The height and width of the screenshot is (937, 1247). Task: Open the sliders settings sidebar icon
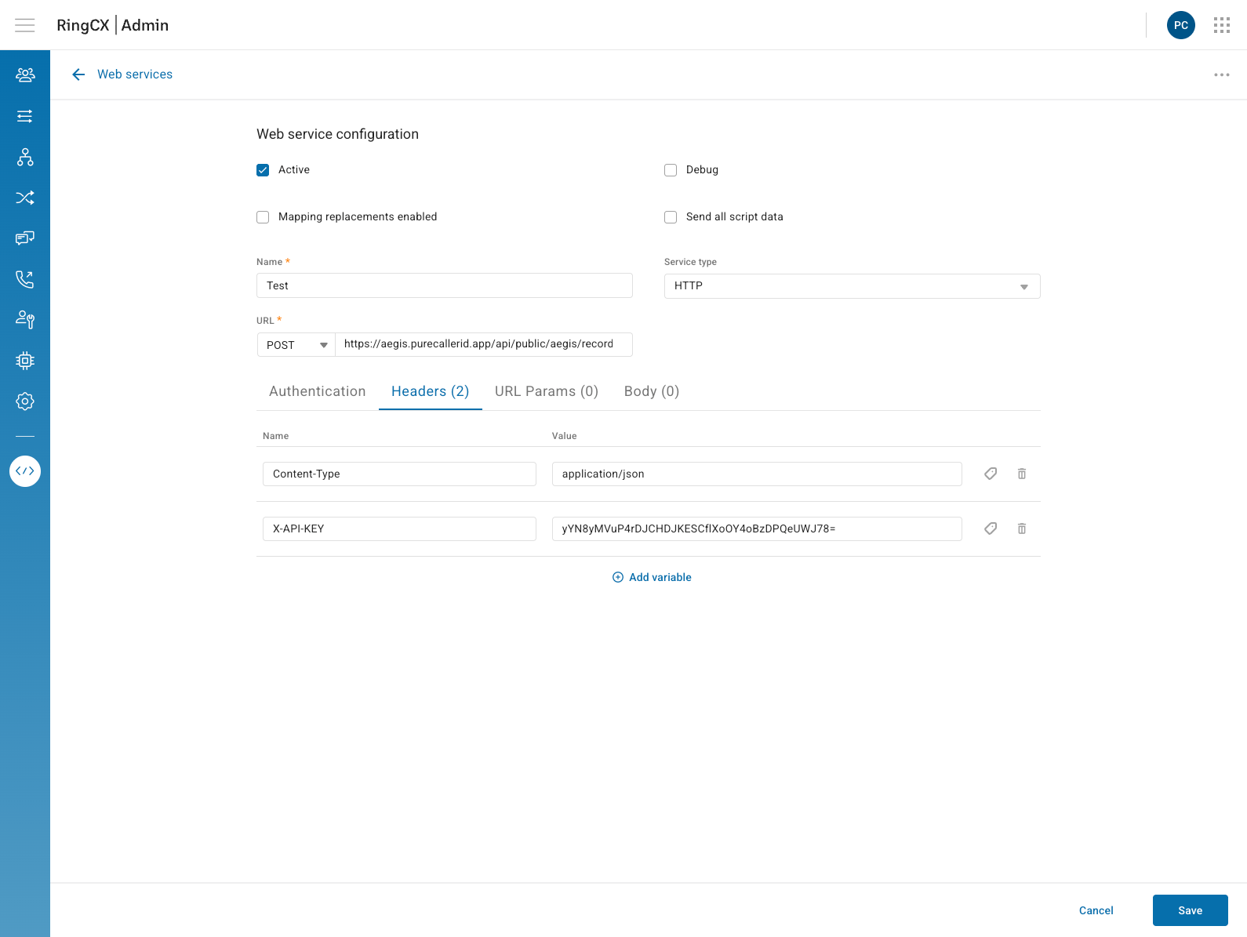coord(25,116)
